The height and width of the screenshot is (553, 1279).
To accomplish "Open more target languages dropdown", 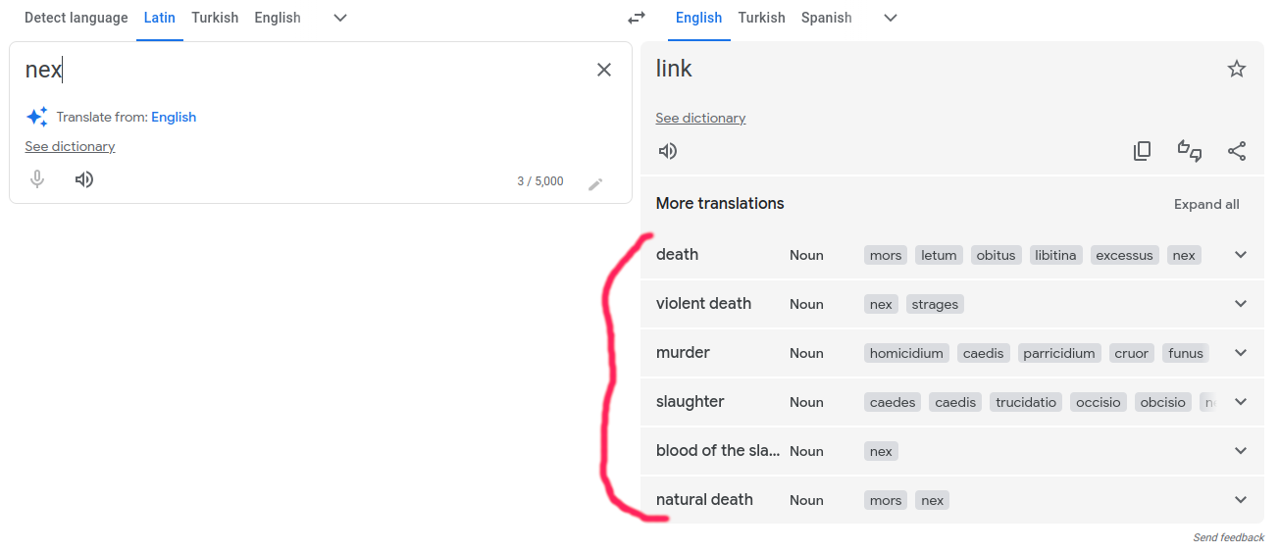I will coord(891,18).
